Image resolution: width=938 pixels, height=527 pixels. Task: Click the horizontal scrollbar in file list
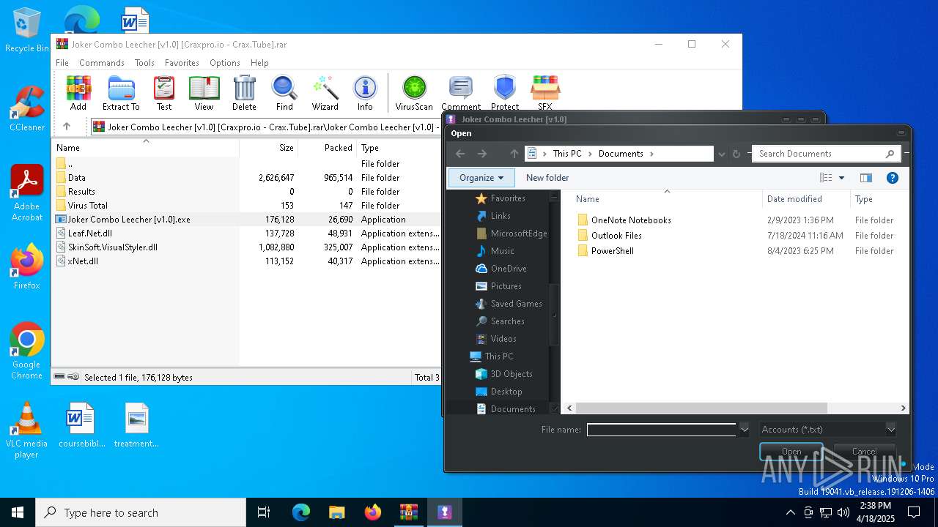coord(701,408)
